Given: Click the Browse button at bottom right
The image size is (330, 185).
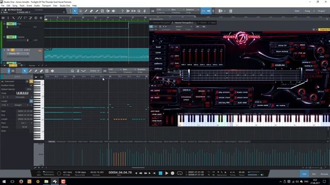Looking at the screenshot, I should pos(324,174).
